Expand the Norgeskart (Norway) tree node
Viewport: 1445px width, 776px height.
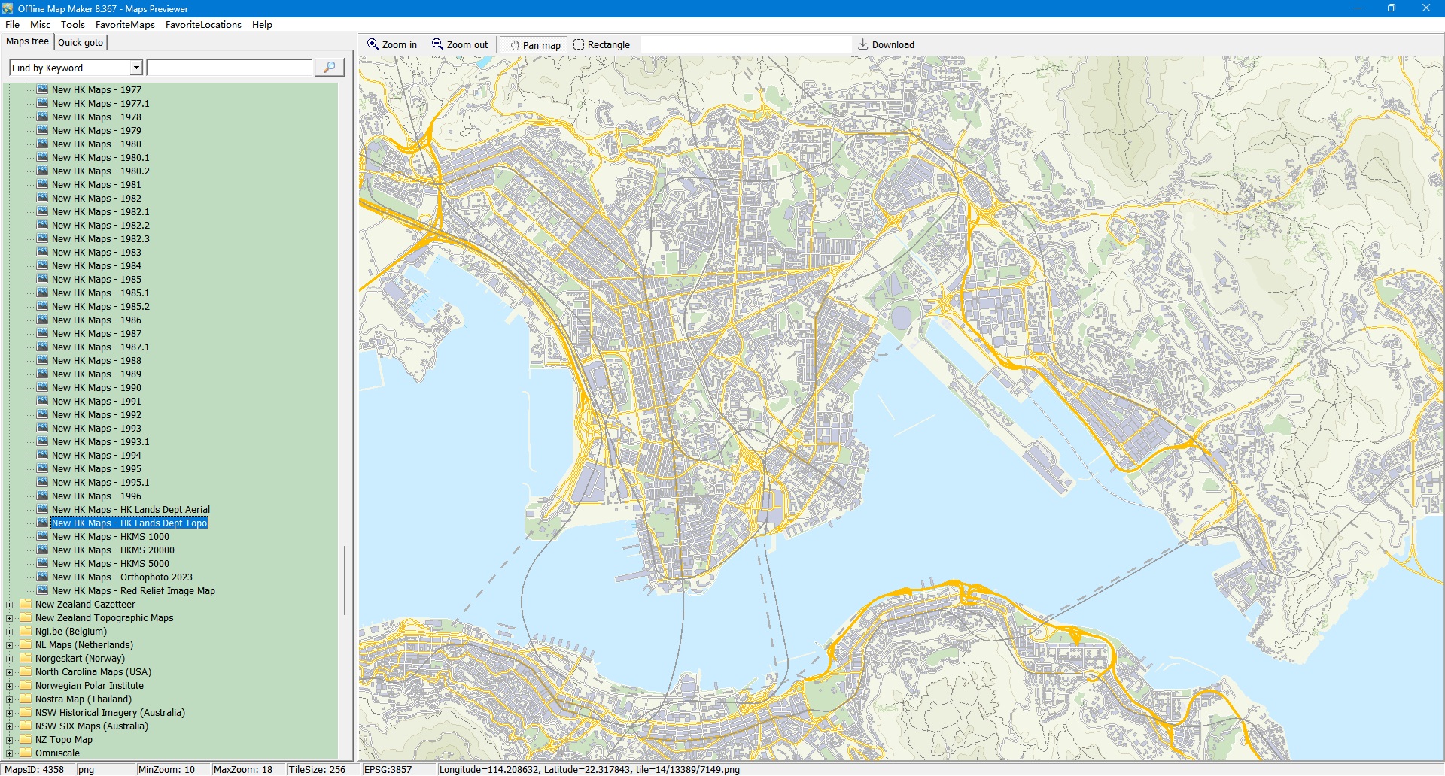[10, 659]
